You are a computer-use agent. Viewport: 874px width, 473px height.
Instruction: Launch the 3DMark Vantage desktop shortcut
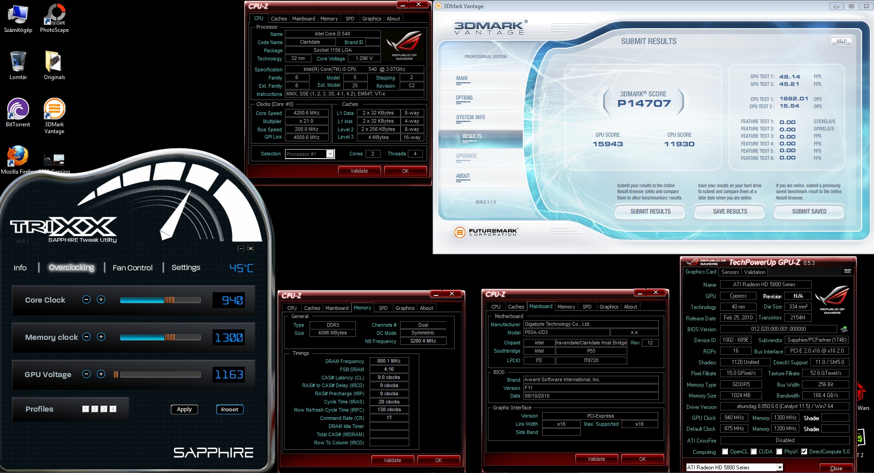(x=54, y=116)
